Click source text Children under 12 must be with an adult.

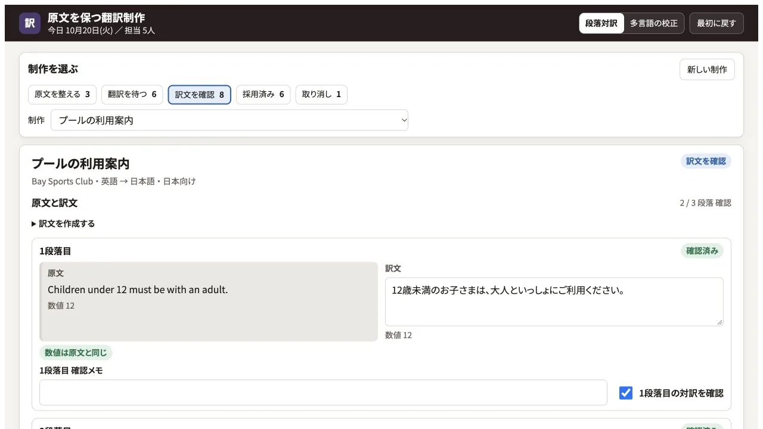pos(138,290)
